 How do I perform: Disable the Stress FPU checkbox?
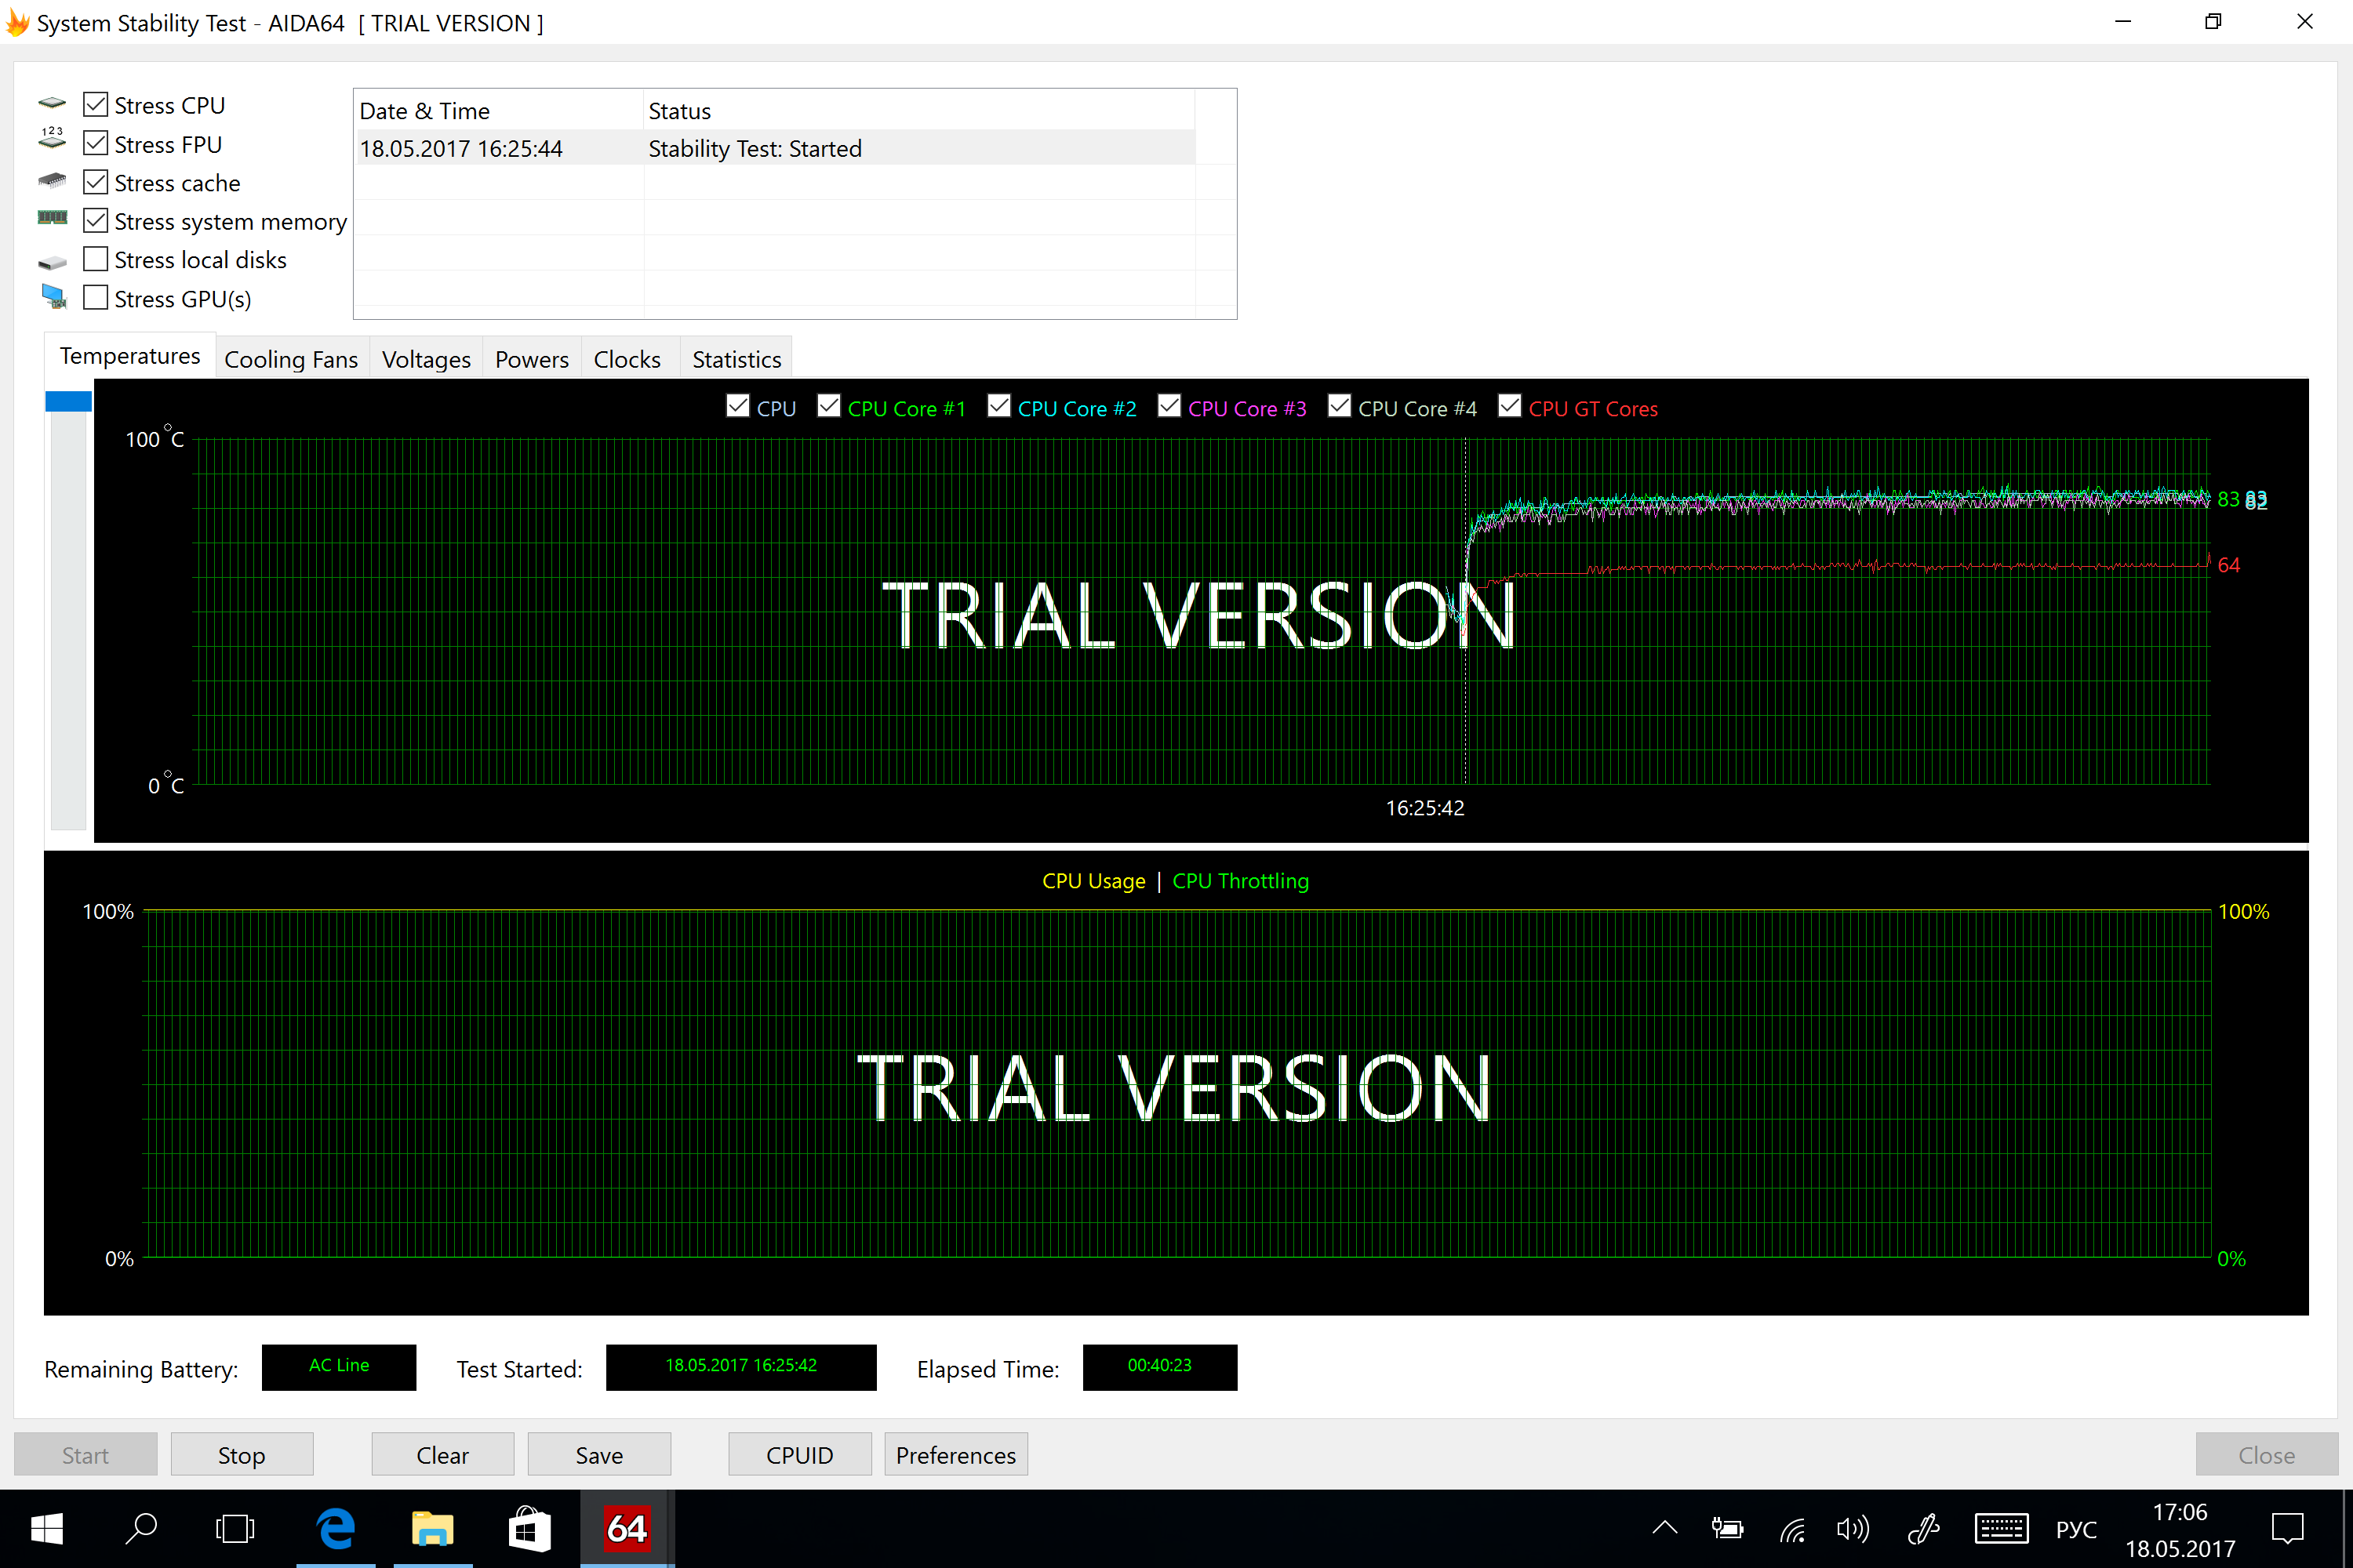tap(95, 143)
